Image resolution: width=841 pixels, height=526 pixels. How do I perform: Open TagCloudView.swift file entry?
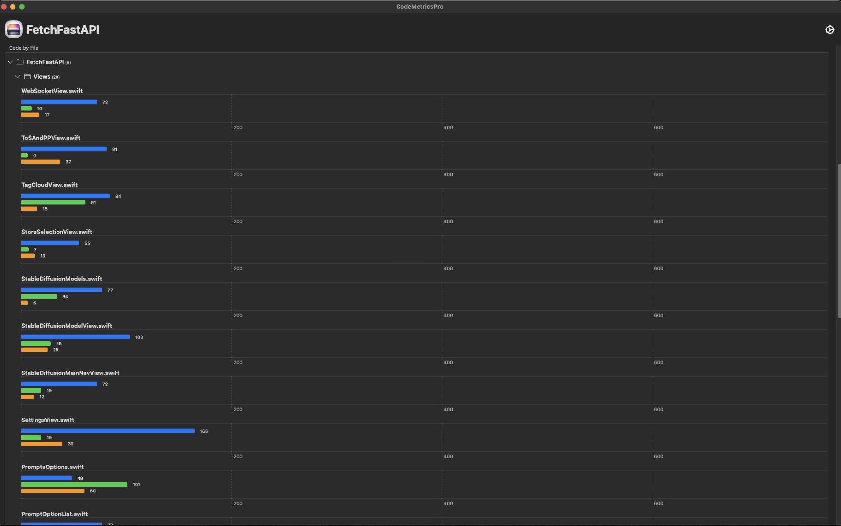(x=49, y=185)
